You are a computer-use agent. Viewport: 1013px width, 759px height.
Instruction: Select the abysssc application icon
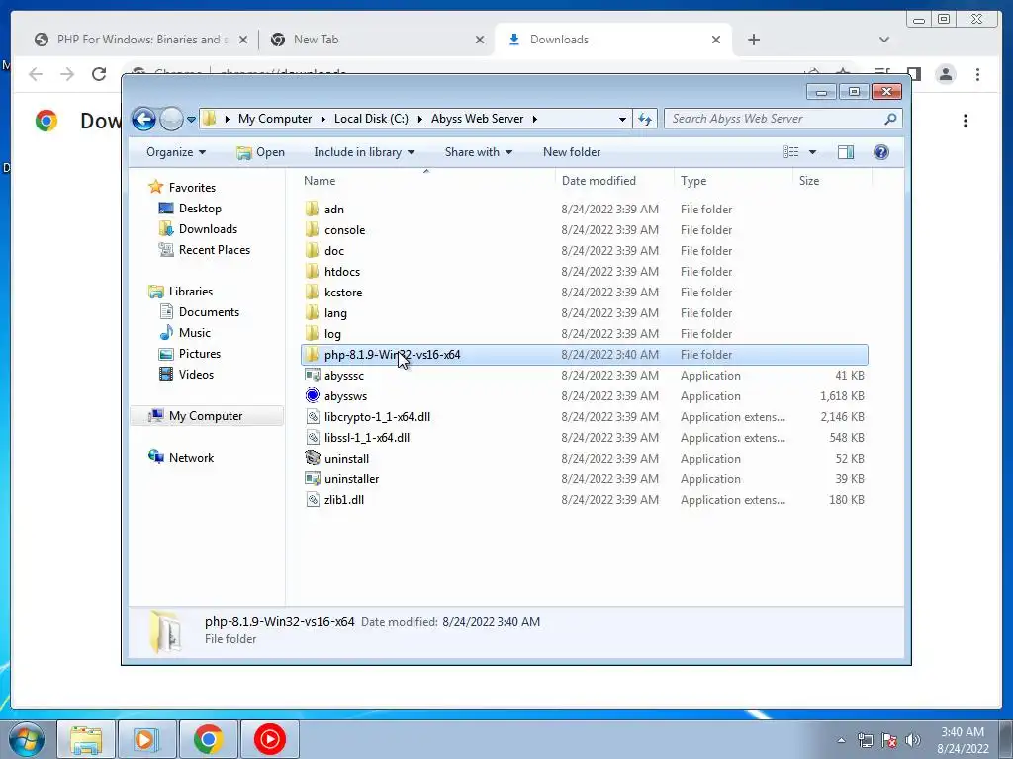click(x=313, y=375)
